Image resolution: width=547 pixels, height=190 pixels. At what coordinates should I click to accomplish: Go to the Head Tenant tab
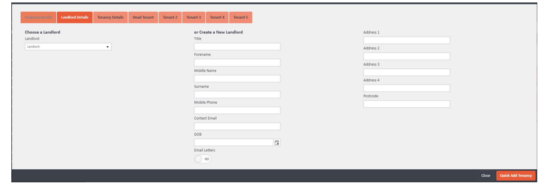[143, 17]
